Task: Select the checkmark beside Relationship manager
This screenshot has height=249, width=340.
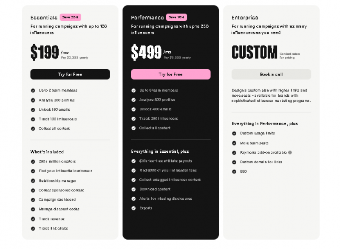Action: (33, 180)
